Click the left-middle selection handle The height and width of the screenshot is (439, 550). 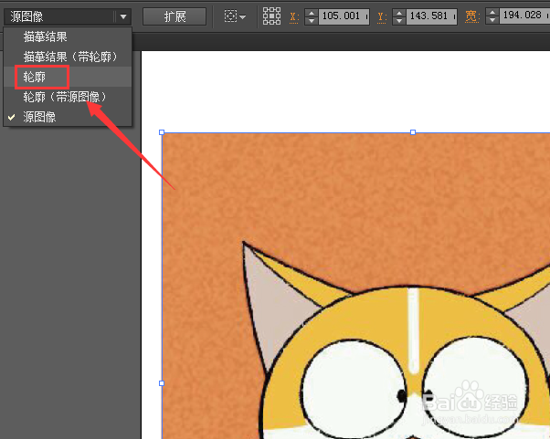point(162,383)
